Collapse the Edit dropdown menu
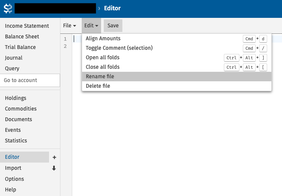This screenshot has width=282, height=196. [91, 25]
